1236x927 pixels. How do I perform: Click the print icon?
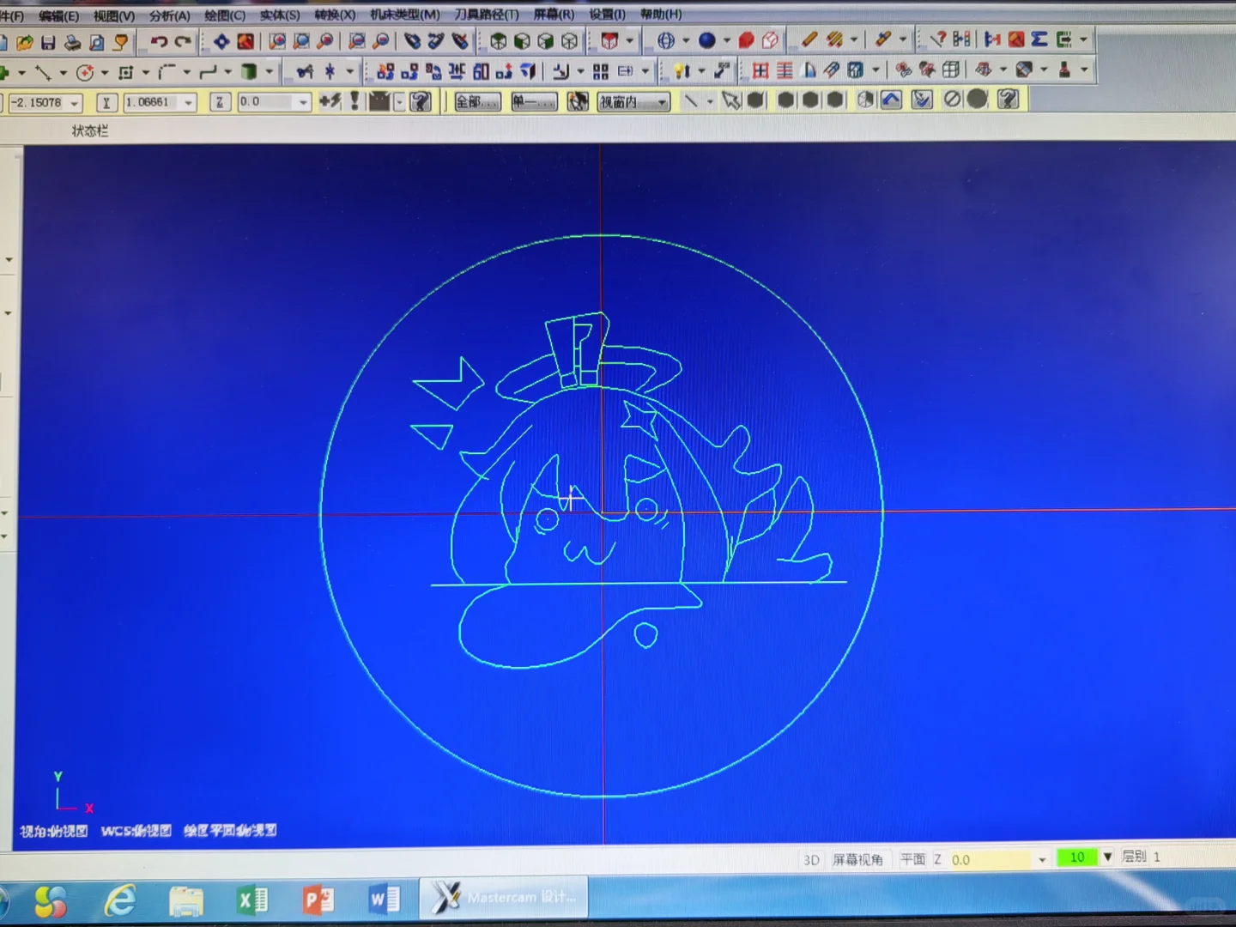click(x=73, y=41)
